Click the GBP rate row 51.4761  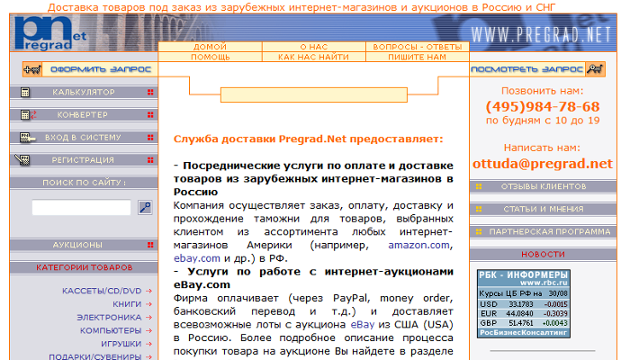coord(524,323)
